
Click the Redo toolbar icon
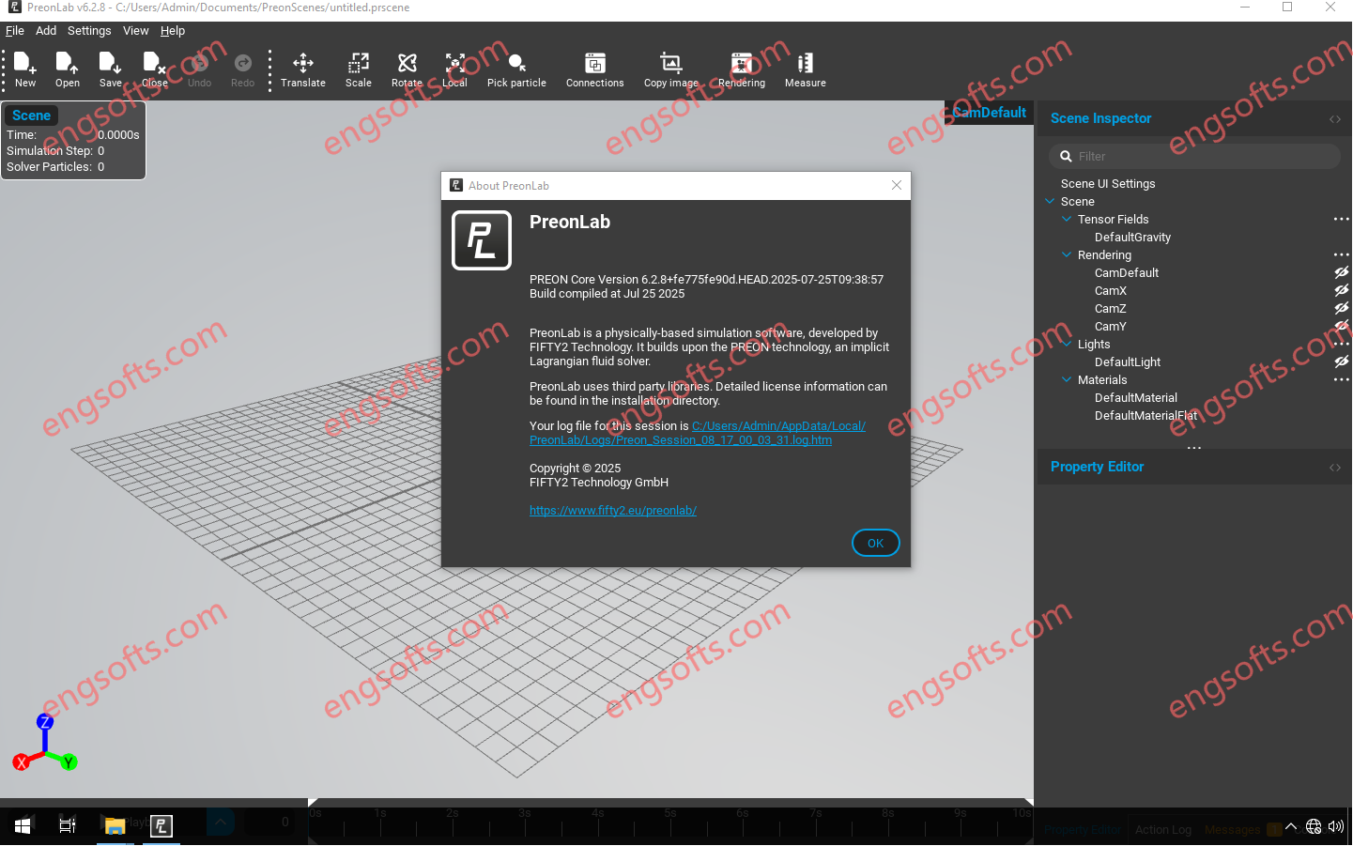tap(243, 69)
